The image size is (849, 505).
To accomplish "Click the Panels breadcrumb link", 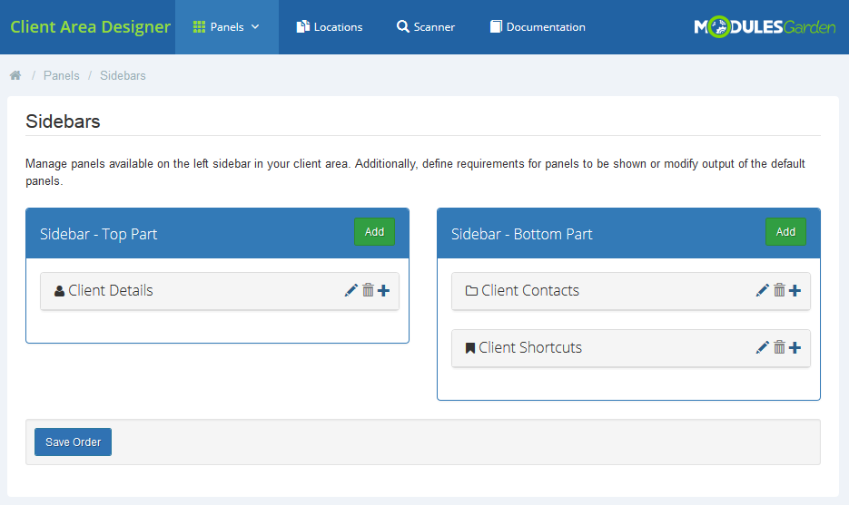I will pos(61,75).
